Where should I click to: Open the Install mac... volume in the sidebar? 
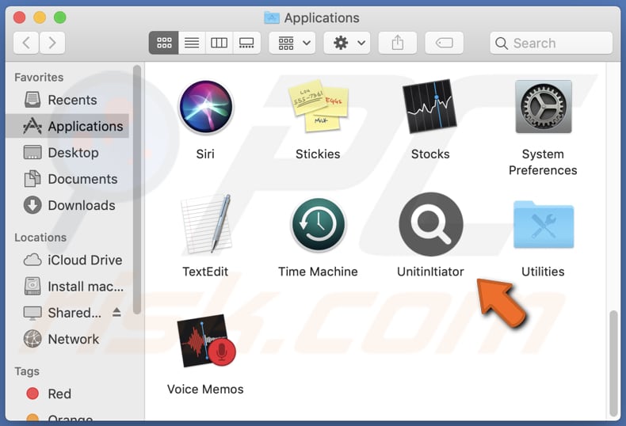point(67,286)
